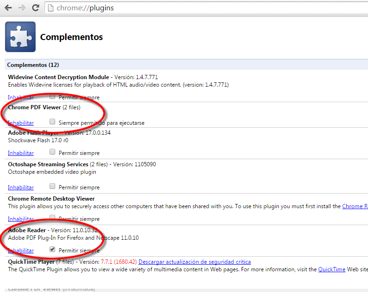Click the blue puzzle piece Complementos icon

20,37
